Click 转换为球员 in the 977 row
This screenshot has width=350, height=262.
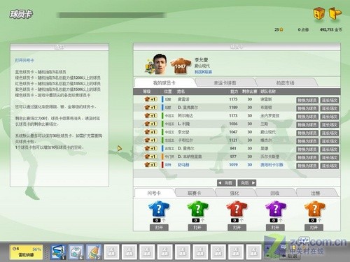click(x=307, y=157)
